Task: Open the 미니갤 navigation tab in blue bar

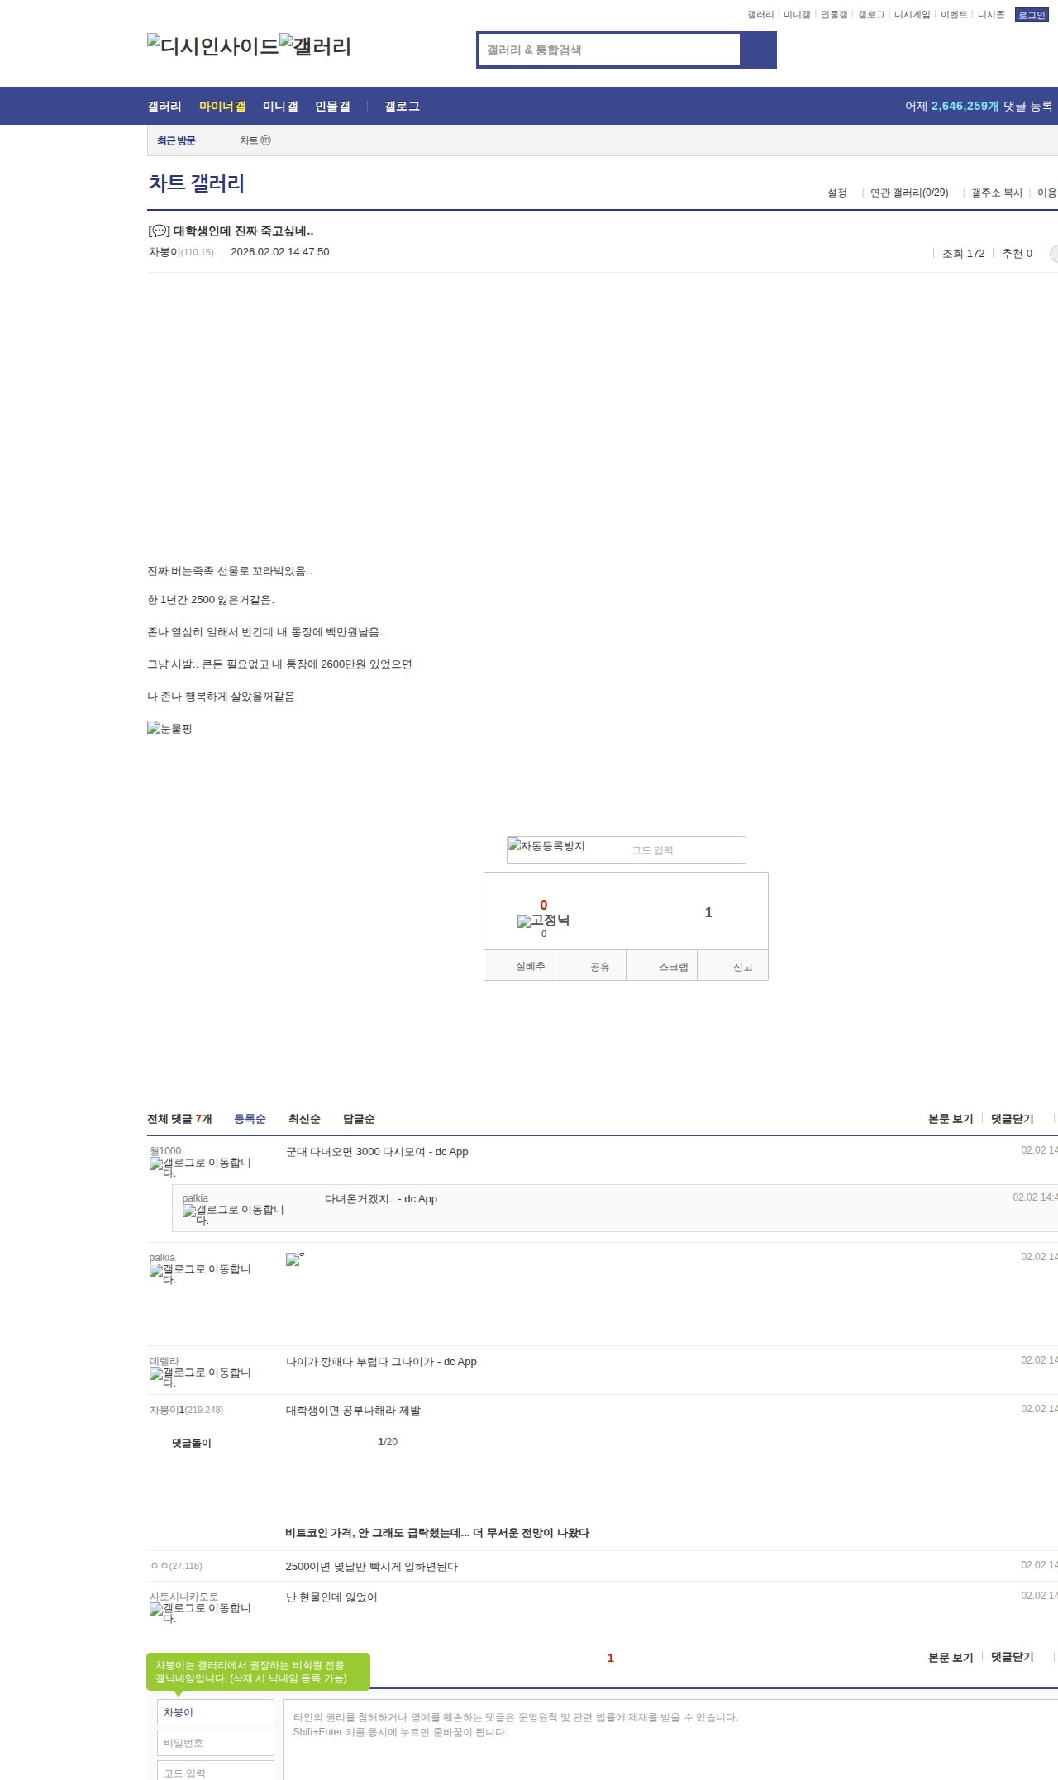Action: click(x=280, y=107)
